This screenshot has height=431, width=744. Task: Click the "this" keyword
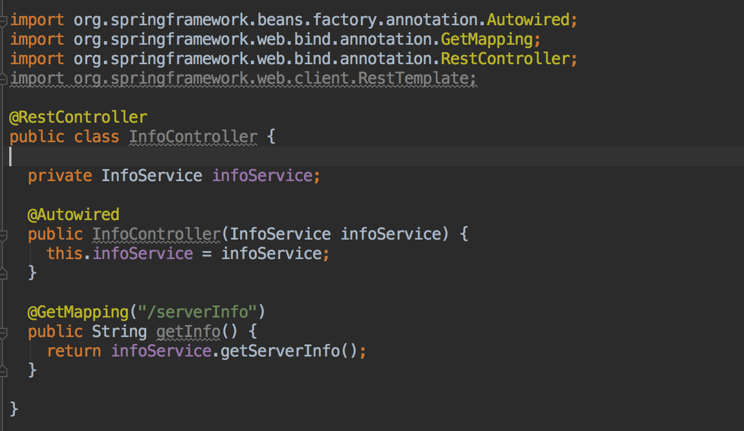click(65, 254)
